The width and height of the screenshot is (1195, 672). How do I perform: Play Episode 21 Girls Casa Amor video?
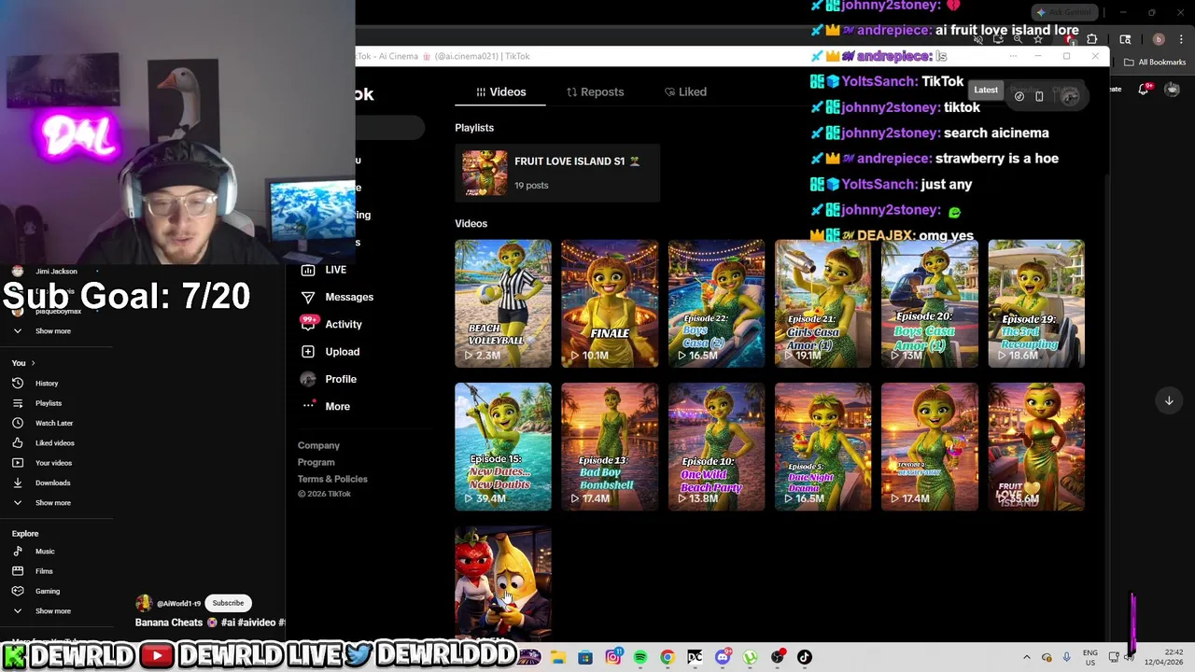pyautogui.click(x=822, y=303)
